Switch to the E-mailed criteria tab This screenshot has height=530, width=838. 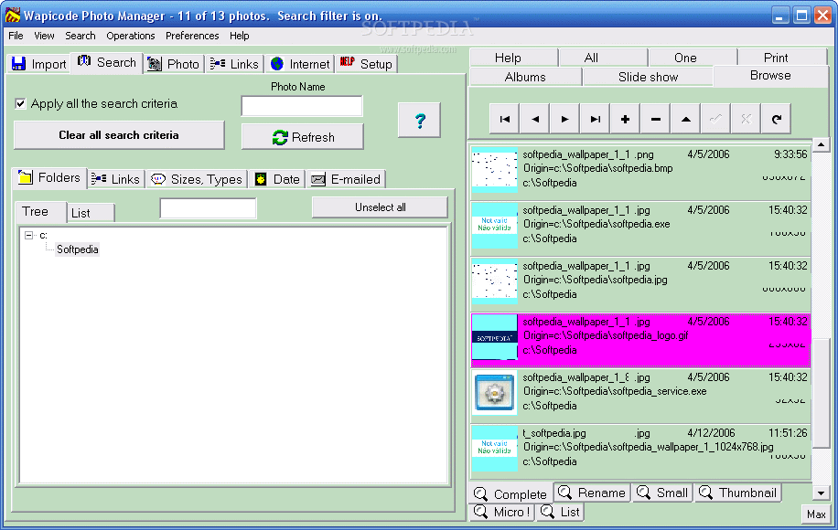(346, 179)
